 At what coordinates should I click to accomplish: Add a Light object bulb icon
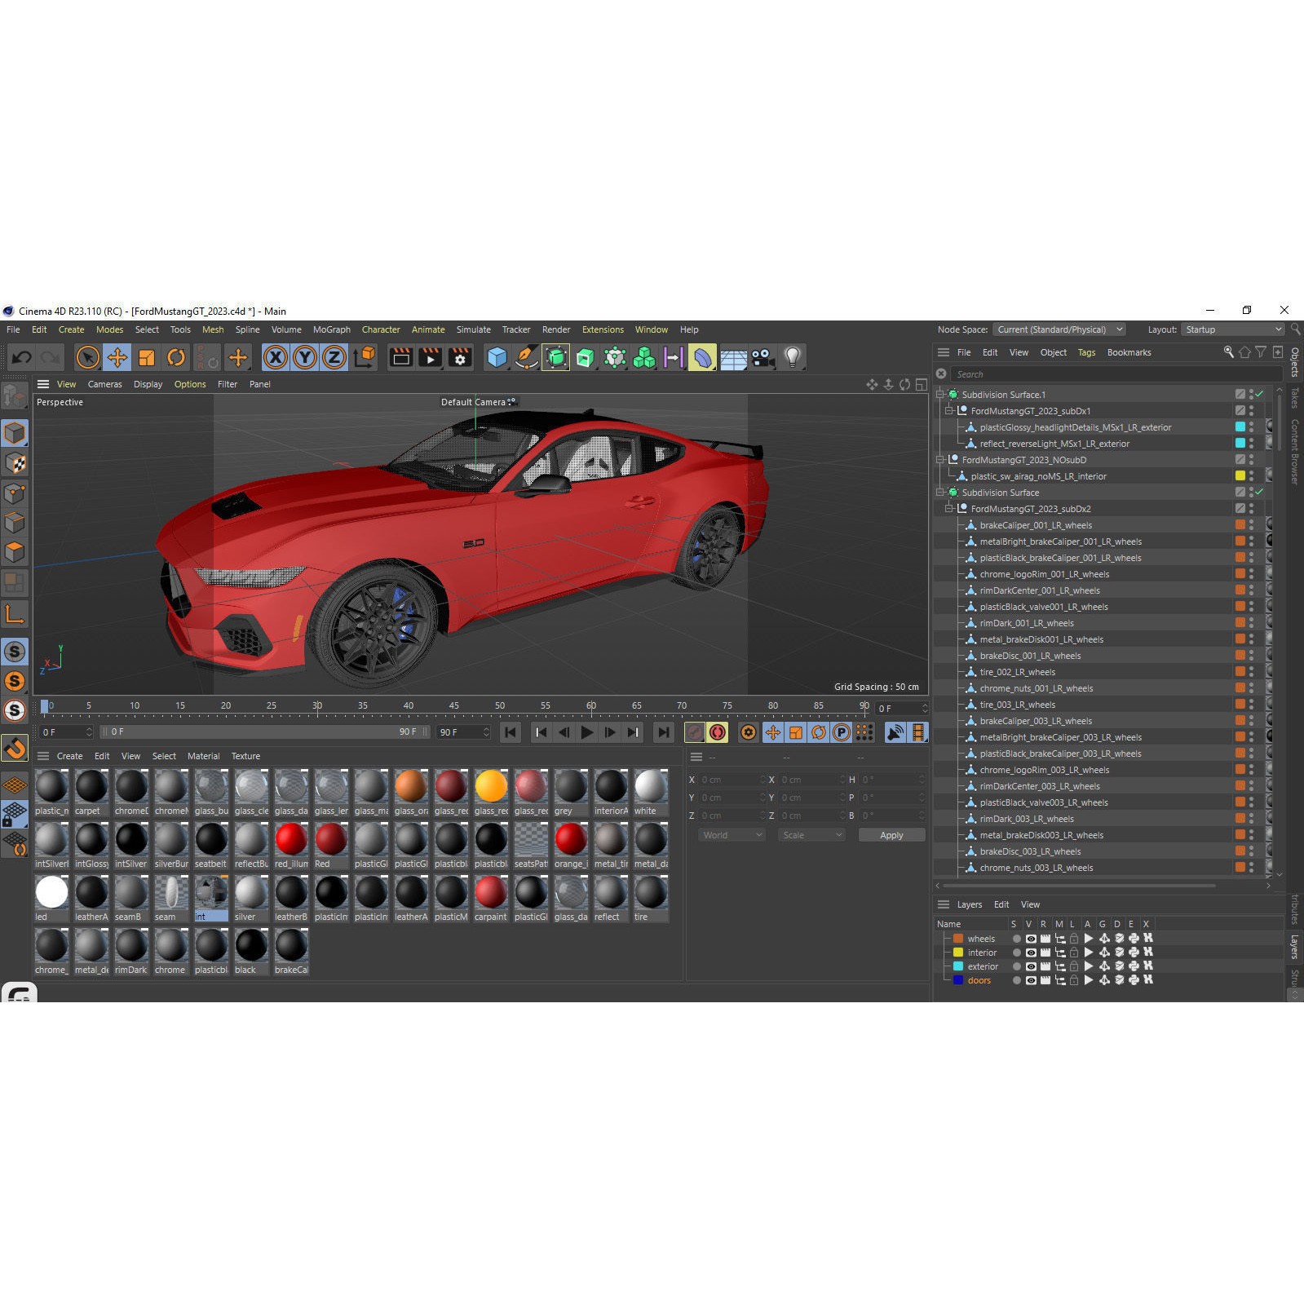[792, 357]
